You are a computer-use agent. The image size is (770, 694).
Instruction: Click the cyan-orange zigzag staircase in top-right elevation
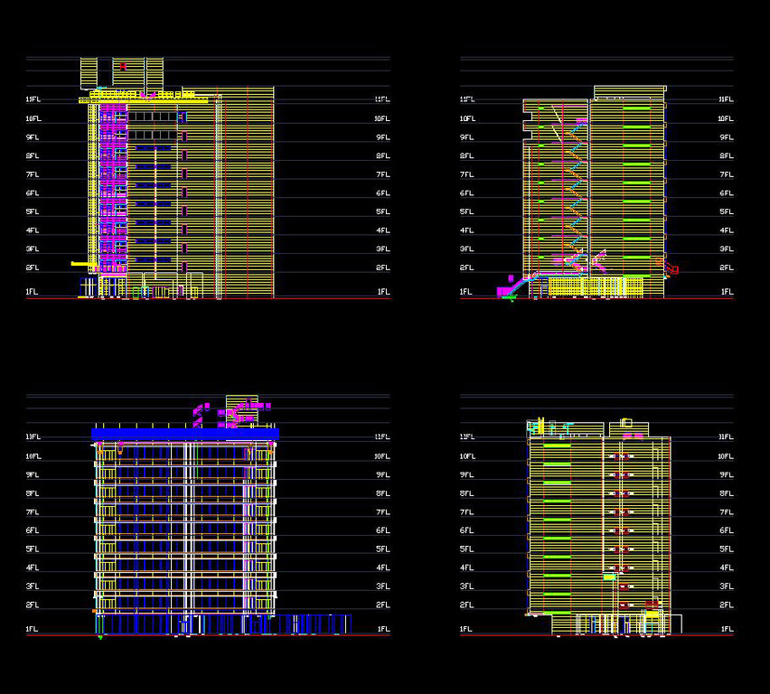pos(575,194)
